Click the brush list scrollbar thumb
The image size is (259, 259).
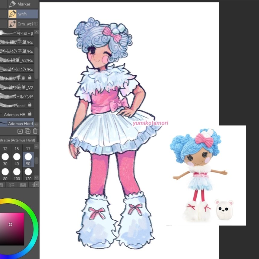pyautogui.click(x=36, y=63)
